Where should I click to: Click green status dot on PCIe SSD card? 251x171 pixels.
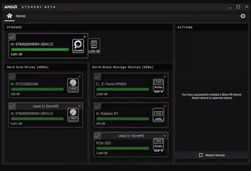coord(165,136)
